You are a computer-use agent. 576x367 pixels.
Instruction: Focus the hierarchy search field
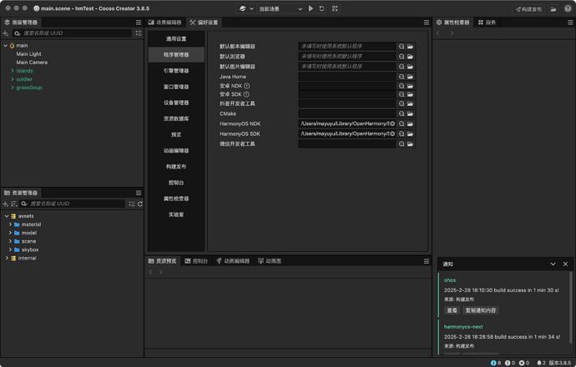pos(72,33)
